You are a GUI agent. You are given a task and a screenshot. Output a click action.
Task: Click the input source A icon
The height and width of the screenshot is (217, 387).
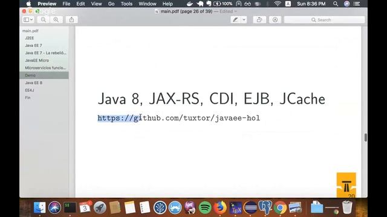(x=288, y=4)
